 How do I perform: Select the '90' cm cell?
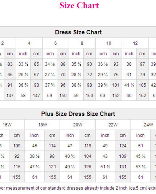(x=89, y=64)
